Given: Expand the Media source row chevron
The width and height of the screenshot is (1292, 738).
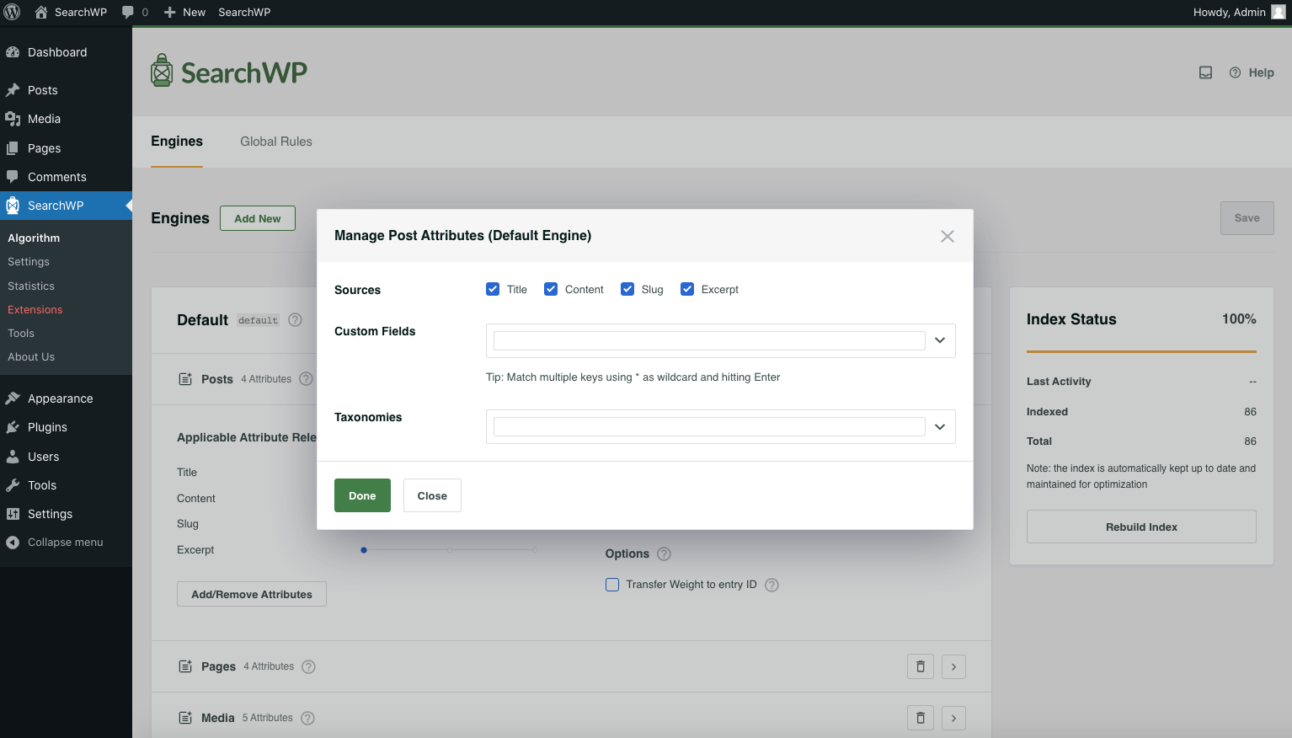Looking at the screenshot, I should (953, 718).
